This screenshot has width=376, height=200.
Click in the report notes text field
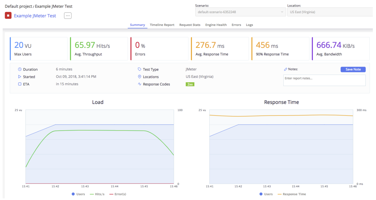click(x=324, y=80)
